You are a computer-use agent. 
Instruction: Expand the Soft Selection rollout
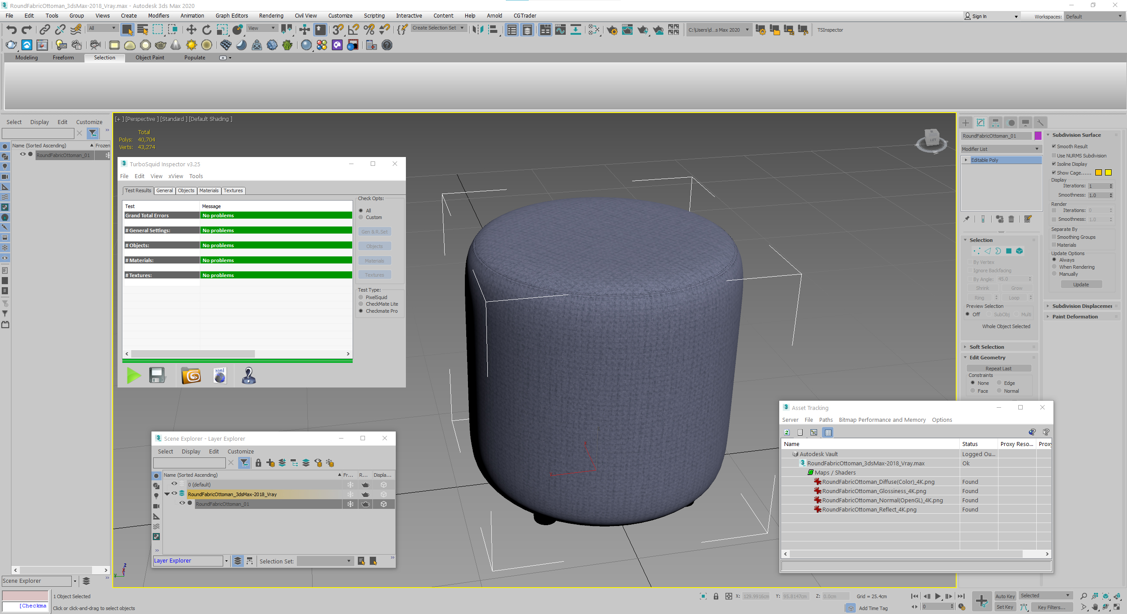(987, 347)
